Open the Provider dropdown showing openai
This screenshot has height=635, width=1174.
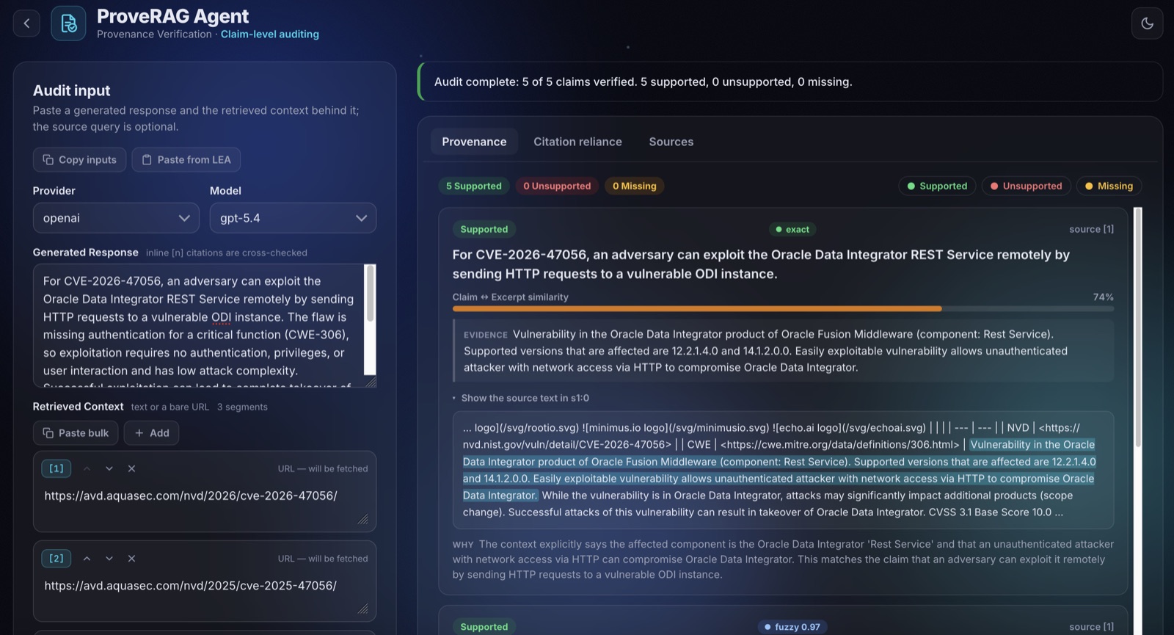pyautogui.click(x=116, y=218)
